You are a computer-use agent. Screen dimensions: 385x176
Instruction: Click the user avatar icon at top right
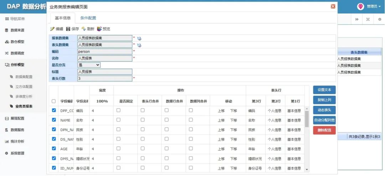(x=360, y=7)
